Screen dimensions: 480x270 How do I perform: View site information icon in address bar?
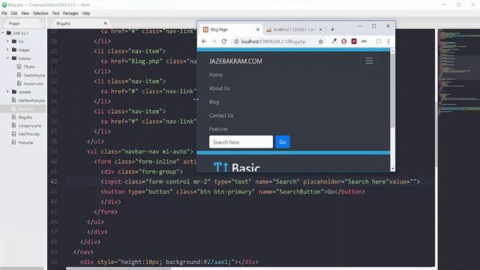[236, 41]
